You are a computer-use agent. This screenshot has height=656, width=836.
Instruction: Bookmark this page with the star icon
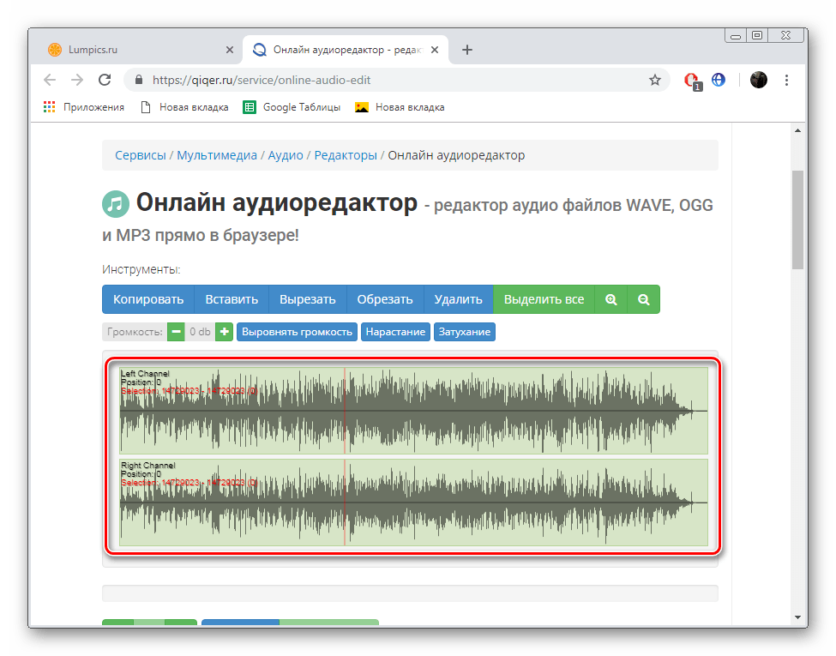point(655,80)
